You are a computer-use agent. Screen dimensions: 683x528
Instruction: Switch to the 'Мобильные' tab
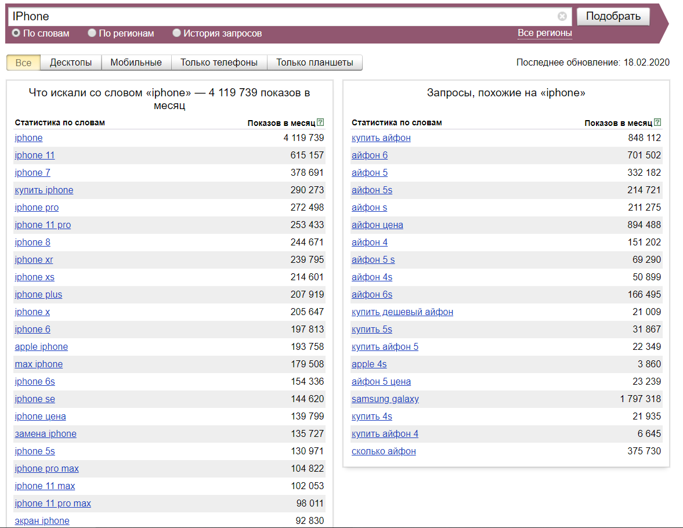136,63
